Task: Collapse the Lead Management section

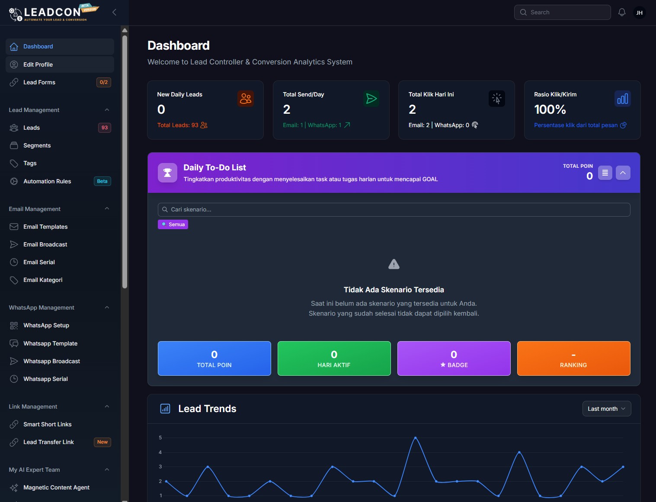Action: coord(107,110)
